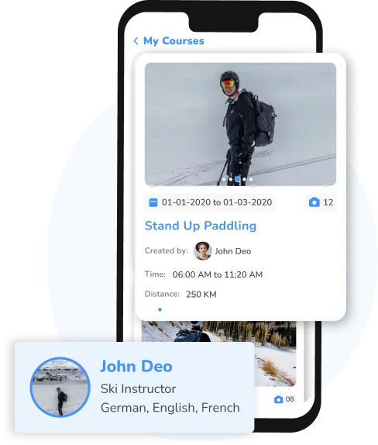Viewport: 378px width, 445px height.
Task: Click the John Deo name in profile card
Action: 136,367
